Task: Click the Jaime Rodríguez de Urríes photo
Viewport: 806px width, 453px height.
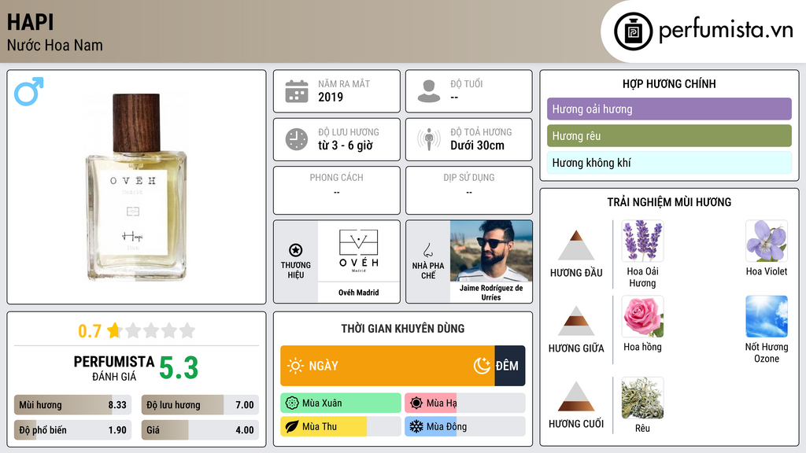Action: [x=491, y=251]
